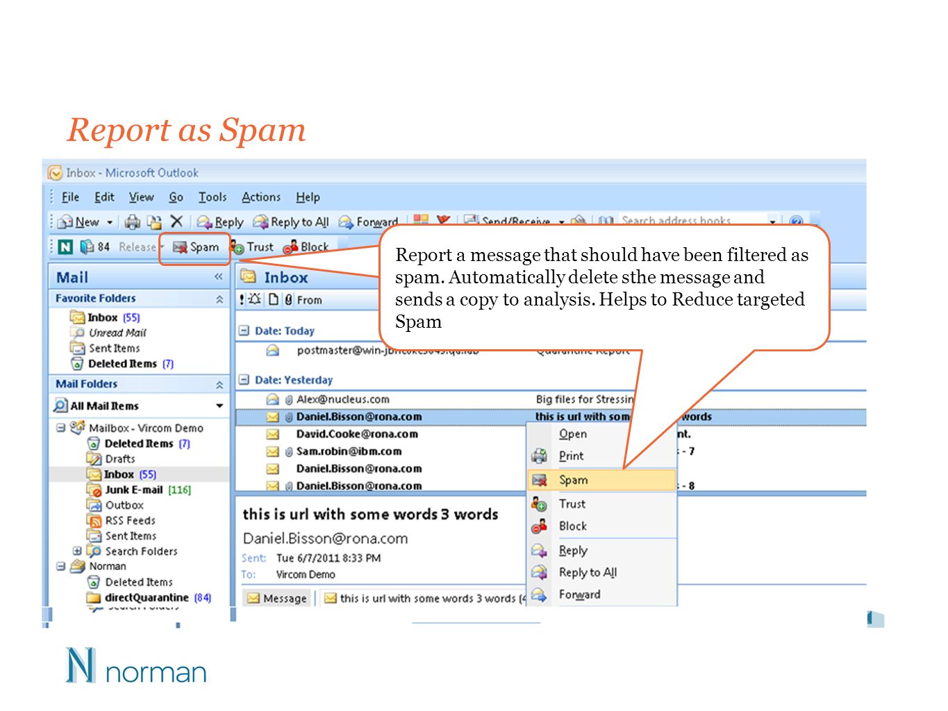948x711 pixels.
Task: Click the Block toolbar button
Action: click(x=306, y=246)
